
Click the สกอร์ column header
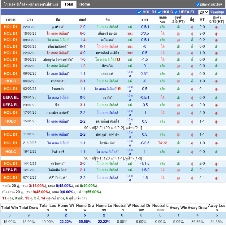tap(83, 19)
